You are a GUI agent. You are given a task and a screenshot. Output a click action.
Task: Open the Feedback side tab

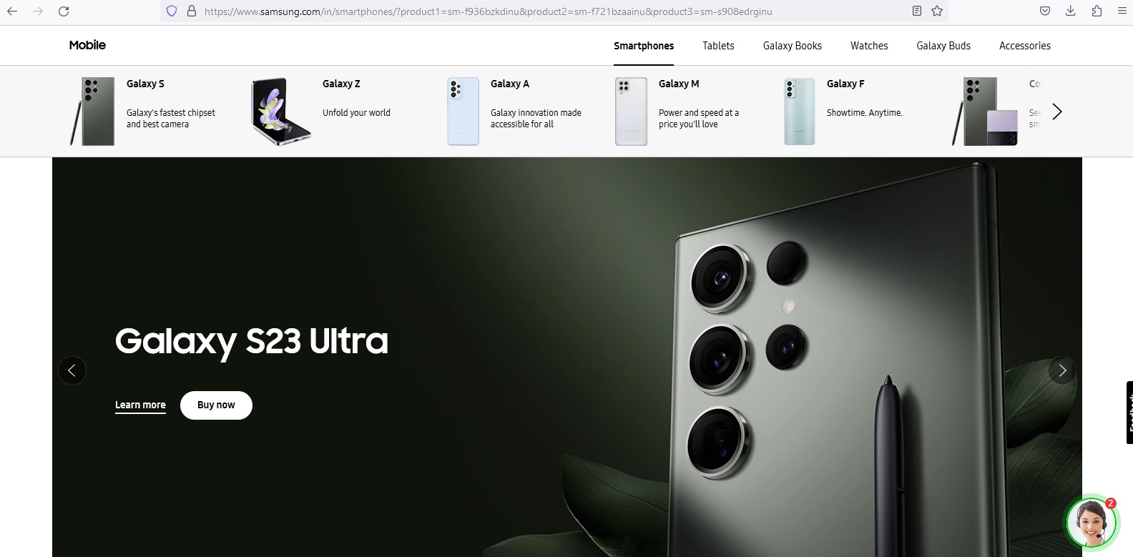1129,413
